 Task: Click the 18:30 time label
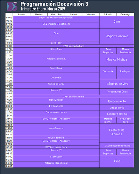coord(9,96)
